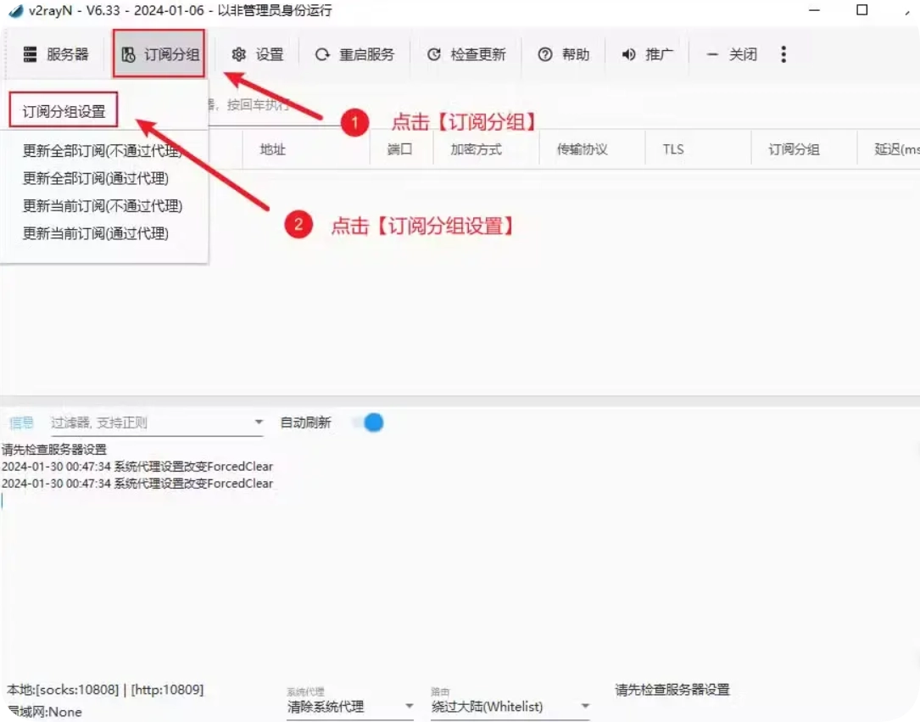Open the three-dot more options menu
The width and height of the screenshot is (920, 722).
pyautogui.click(x=783, y=54)
